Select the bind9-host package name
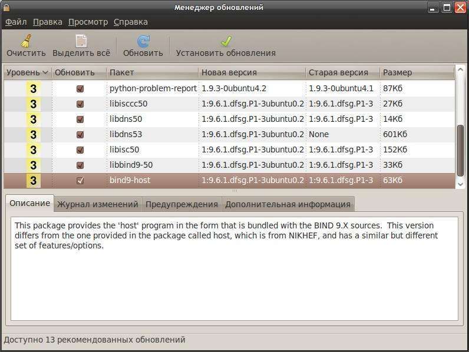This screenshot has width=469, height=352. (x=130, y=180)
